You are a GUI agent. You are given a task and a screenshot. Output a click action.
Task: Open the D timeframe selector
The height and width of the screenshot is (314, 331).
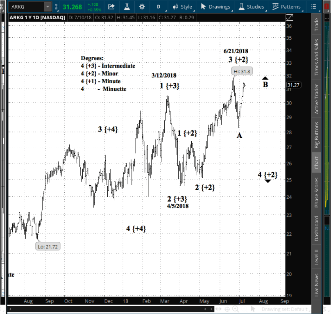pyautogui.click(x=159, y=7)
